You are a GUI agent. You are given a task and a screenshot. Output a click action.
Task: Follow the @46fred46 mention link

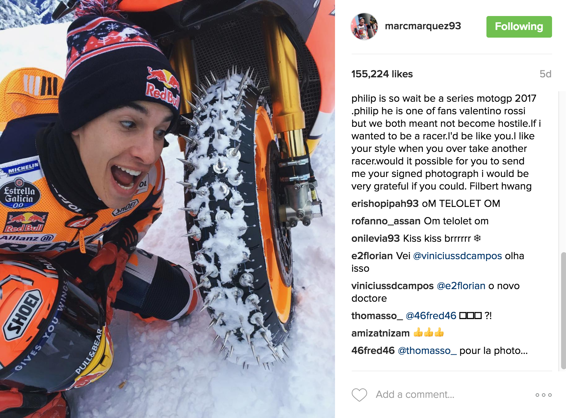[431, 316]
